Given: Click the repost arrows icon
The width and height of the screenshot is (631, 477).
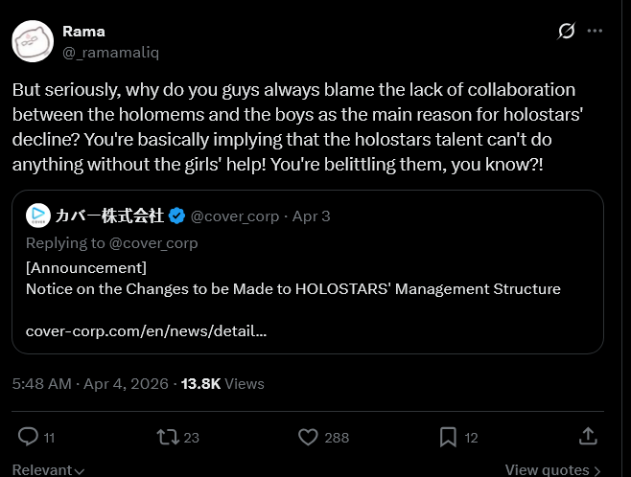Looking at the screenshot, I should tap(168, 437).
